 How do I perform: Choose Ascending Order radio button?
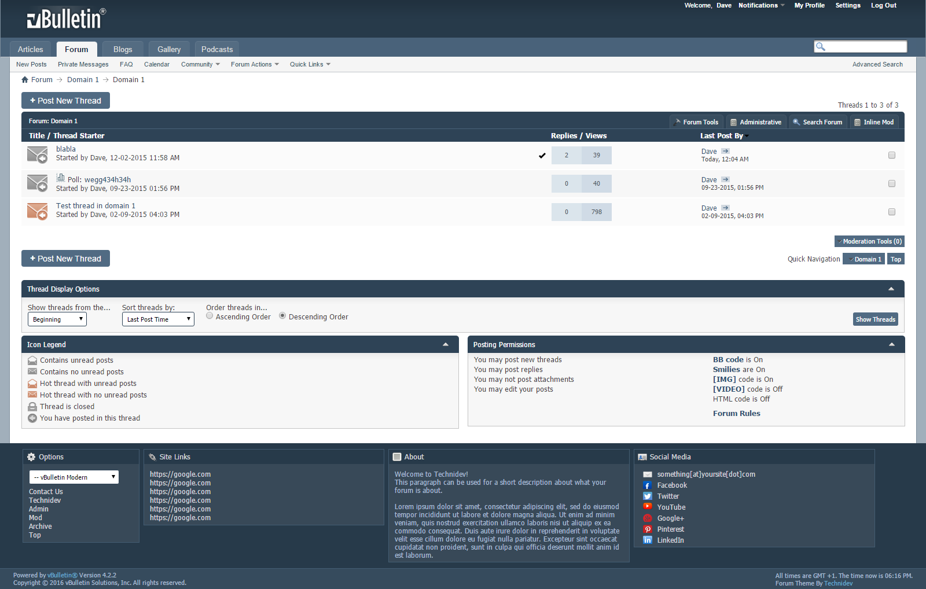tap(210, 316)
